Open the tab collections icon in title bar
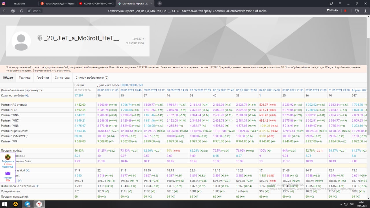The height and width of the screenshot is (208, 370). tap(332, 3)
